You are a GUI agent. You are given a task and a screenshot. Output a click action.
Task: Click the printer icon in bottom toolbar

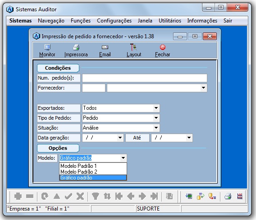(228, 196)
